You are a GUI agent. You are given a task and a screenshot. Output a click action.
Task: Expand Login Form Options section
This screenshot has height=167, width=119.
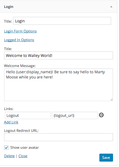pos(20,31)
